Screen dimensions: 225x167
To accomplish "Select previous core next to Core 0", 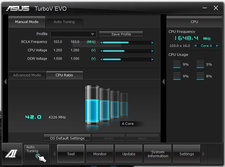I will click(x=195, y=46).
